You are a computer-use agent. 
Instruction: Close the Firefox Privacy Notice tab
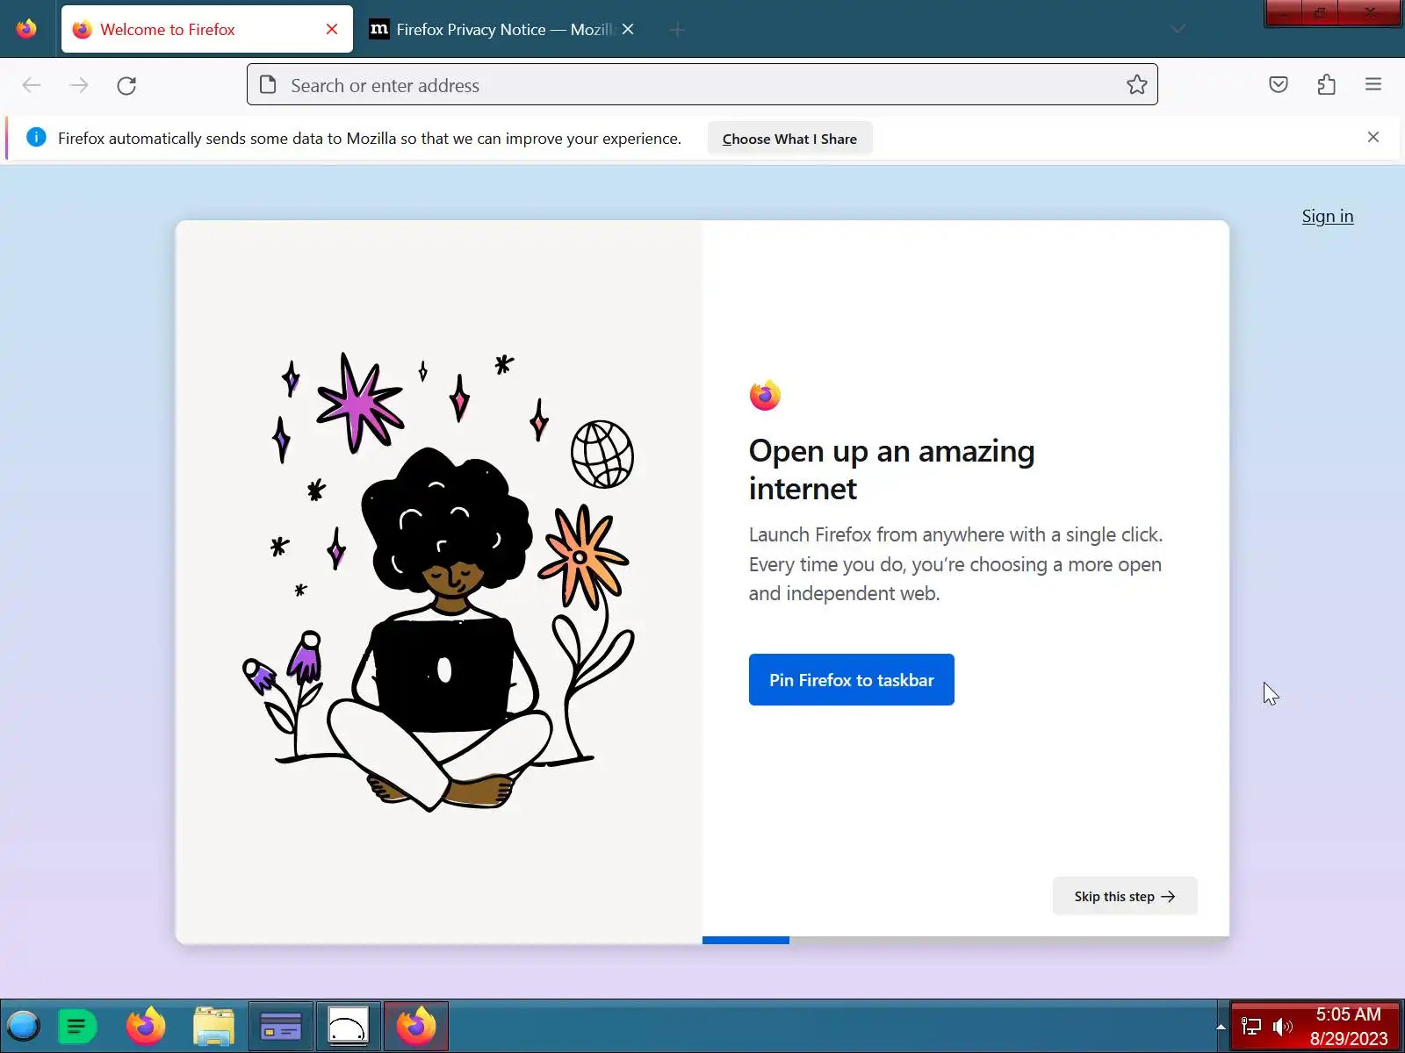628,29
